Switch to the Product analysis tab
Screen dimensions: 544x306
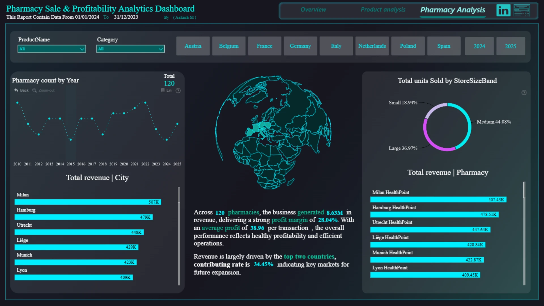pyautogui.click(x=383, y=10)
